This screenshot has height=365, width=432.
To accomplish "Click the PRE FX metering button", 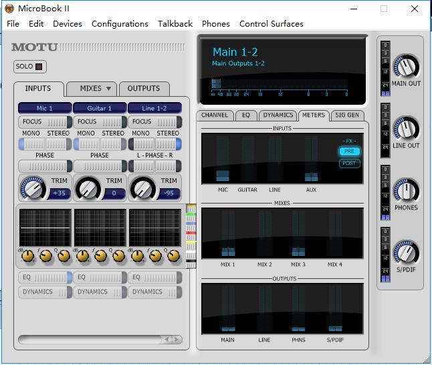I will tap(349, 151).
